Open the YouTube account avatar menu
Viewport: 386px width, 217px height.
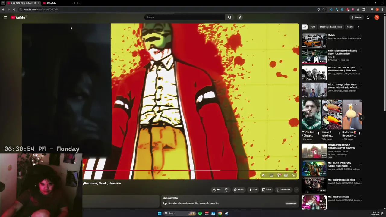coord(377,17)
